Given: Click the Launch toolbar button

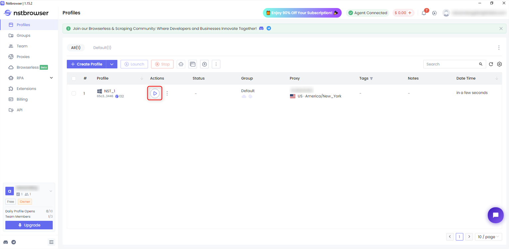Looking at the screenshot, I should click(134, 64).
